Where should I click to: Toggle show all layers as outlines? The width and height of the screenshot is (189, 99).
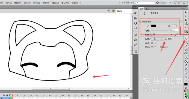point(10,95)
